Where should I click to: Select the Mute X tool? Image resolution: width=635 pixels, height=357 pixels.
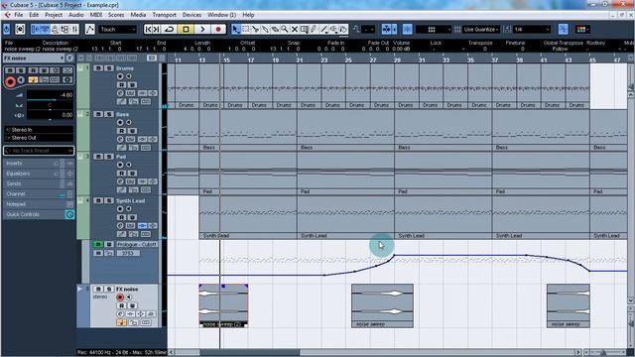coord(295,29)
